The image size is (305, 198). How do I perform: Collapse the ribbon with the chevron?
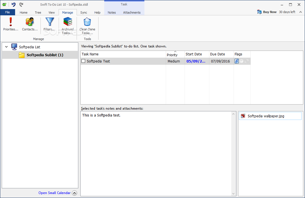300,12
